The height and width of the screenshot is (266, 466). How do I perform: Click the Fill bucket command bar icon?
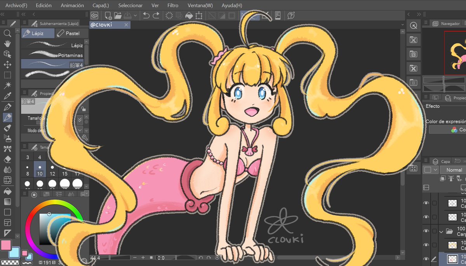(189, 16)
